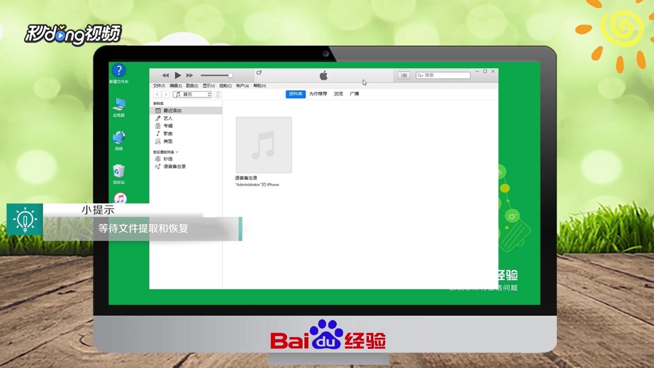Click the iPhone device icon button
Viewport: 654px width, 368px height.
tap(218, 94)
